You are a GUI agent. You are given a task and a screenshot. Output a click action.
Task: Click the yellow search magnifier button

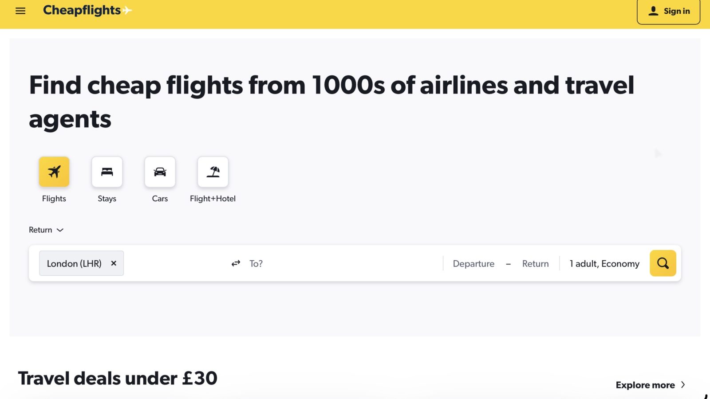click(x=663, y=263)
